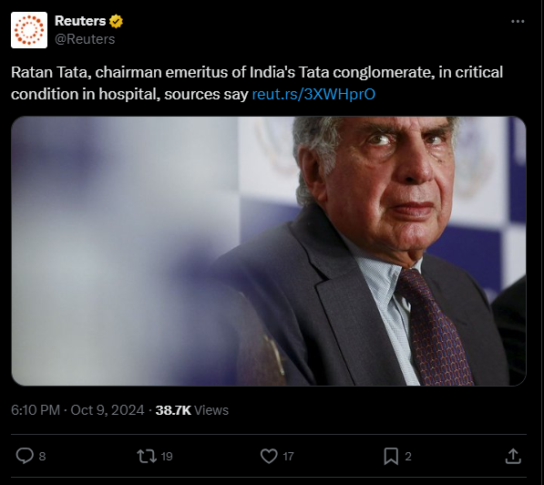Click the Oct 9, 2024 date
Viewport: 544px width, 485px height.
click(x=108, y=410)
